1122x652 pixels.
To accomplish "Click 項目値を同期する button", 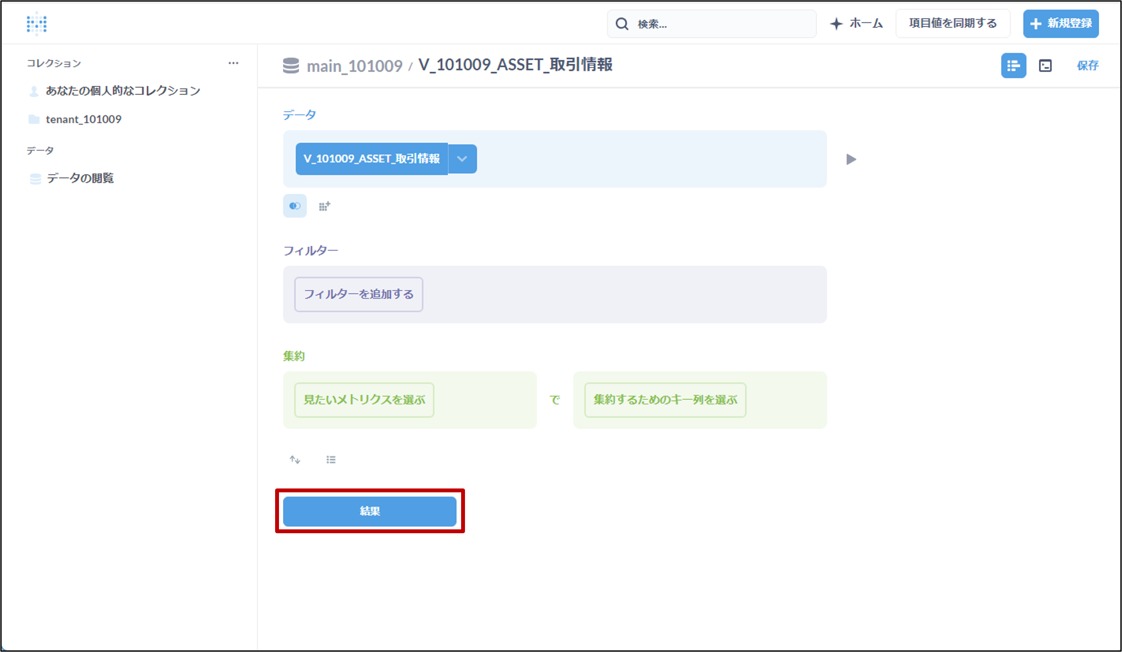I will pos(953,23).
